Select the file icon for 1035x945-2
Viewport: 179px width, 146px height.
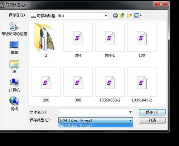(142, 83)
